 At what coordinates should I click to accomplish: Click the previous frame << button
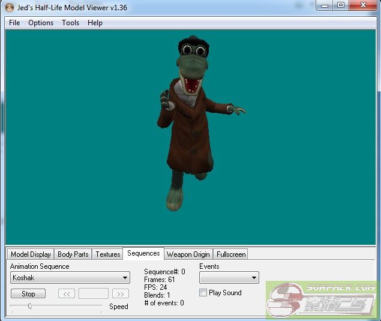[x=66, y=294]
